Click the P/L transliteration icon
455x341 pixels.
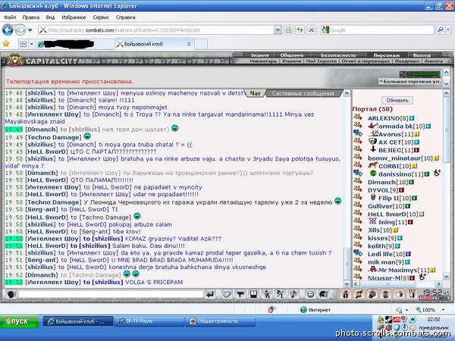click(280, 295)
